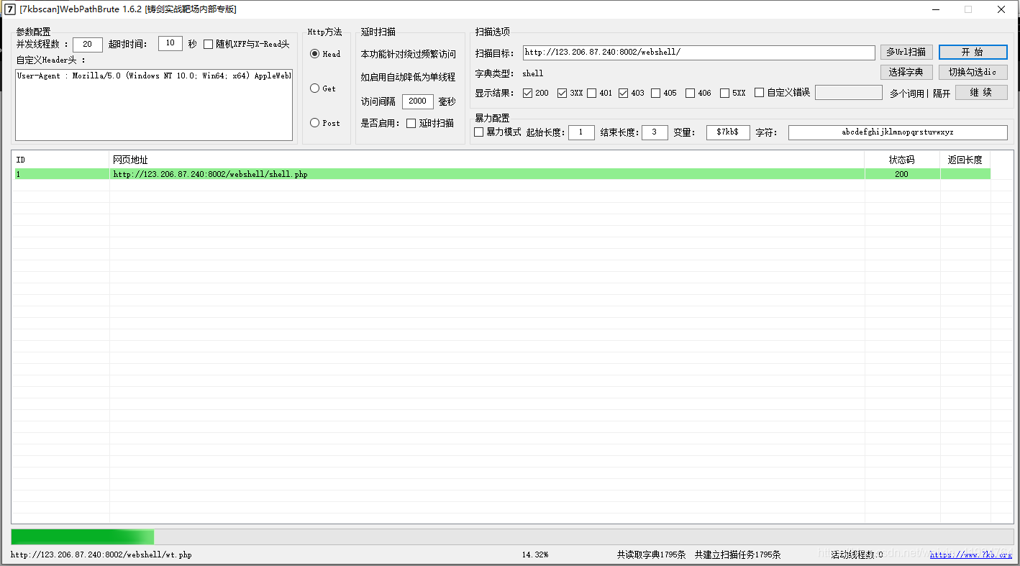Click the 200 status cell in row 1
The height and width of the screenshot is (566, 1020).
point(902,174)
